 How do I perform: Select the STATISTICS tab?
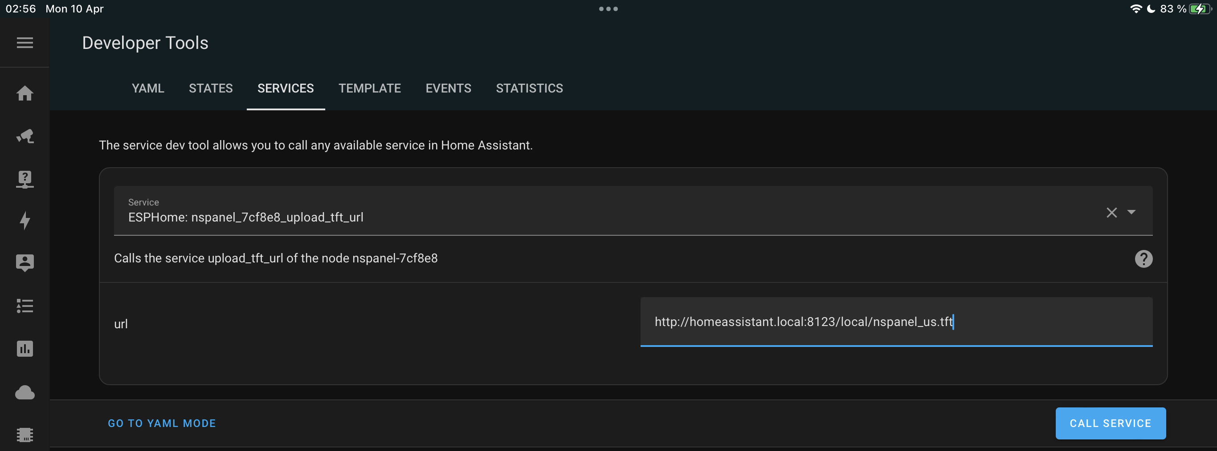point(529,88)
